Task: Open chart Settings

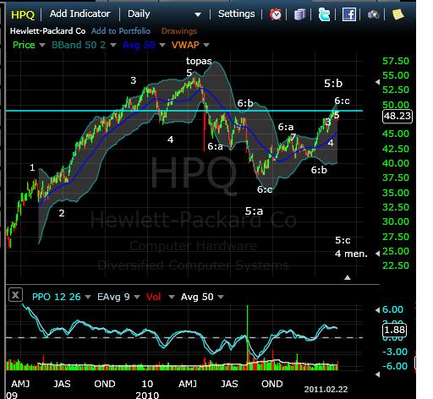Action: click(x=236, y=14)
